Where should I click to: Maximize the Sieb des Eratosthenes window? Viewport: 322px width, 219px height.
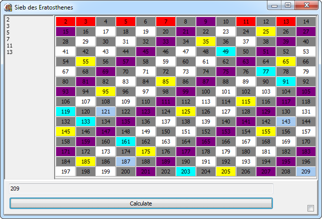[287, 5]
